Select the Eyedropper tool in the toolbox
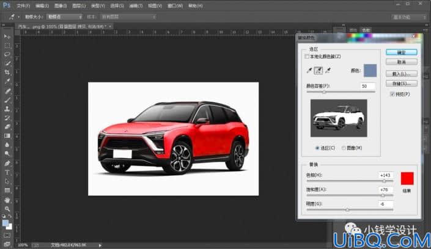The height and width of the screenshot is (249, 431). 7,81
